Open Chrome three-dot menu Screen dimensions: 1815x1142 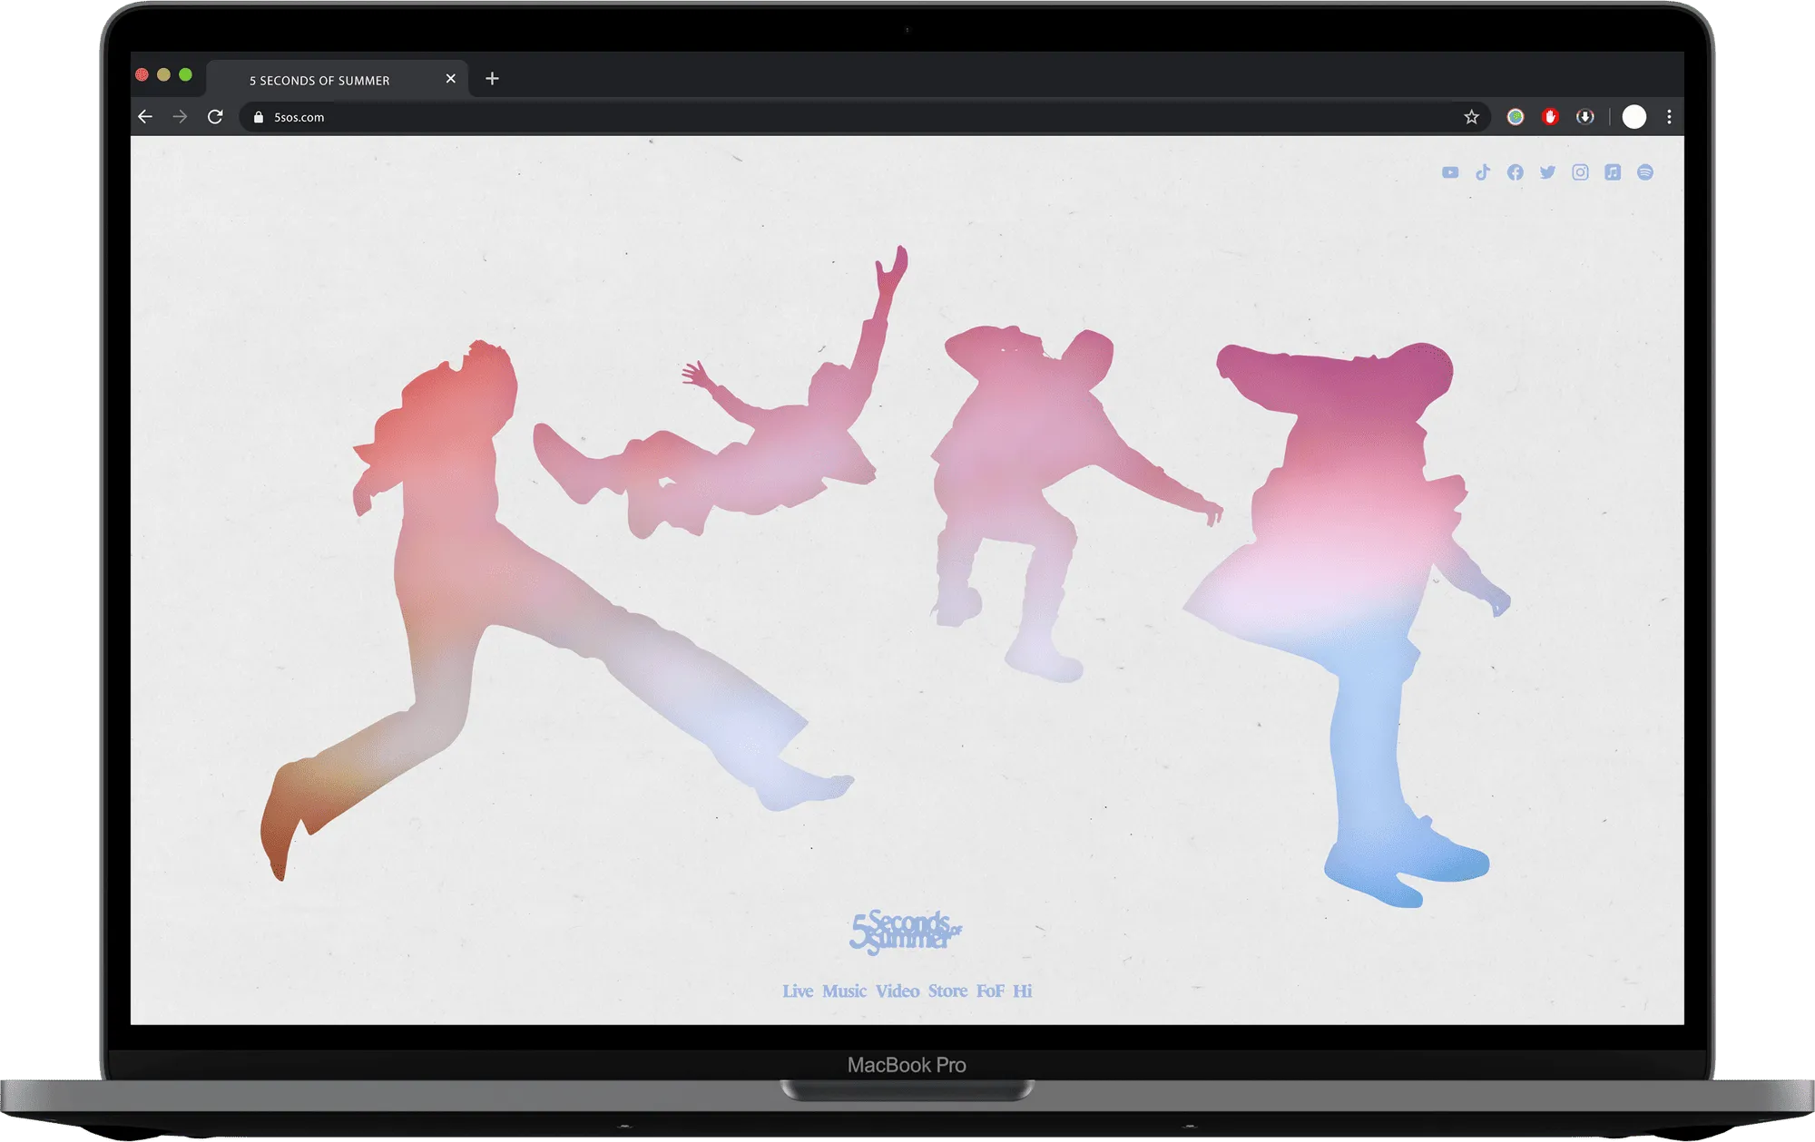point(1669,117)
